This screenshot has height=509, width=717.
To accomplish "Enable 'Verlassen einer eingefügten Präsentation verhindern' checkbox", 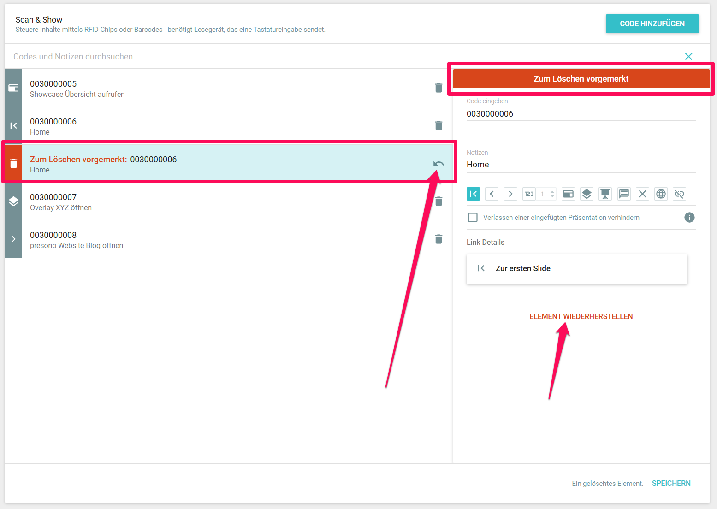I will point(473,218).
